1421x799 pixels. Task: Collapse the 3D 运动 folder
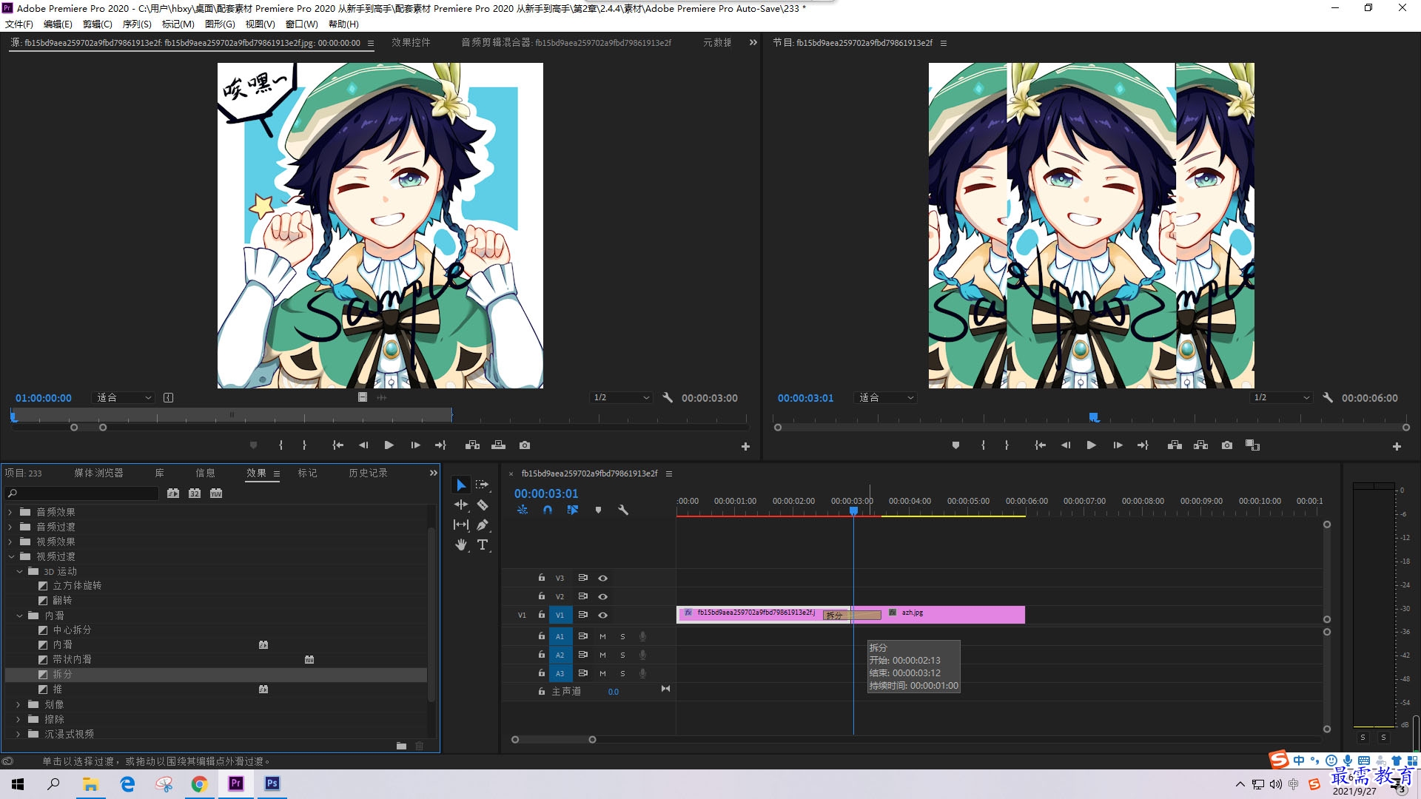point(19,571)
